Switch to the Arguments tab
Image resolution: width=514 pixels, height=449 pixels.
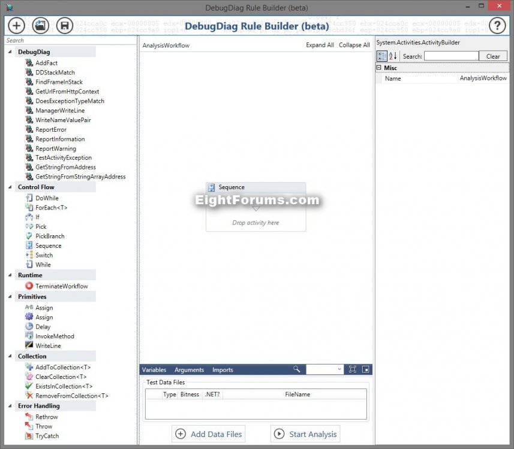(190, 370)
